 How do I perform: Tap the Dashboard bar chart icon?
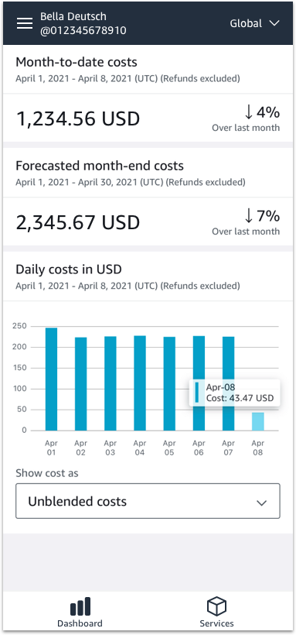click(x=80, y=606)
